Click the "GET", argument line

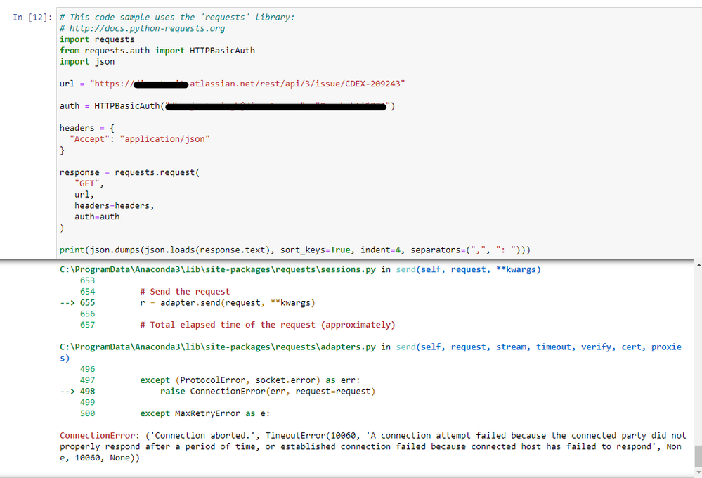pos(89,183)
